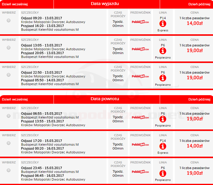Viewport: 213px width, 185px height.
Task: Click '1 liczba pasażerów' in 17:20 return row
Action: 195,141
